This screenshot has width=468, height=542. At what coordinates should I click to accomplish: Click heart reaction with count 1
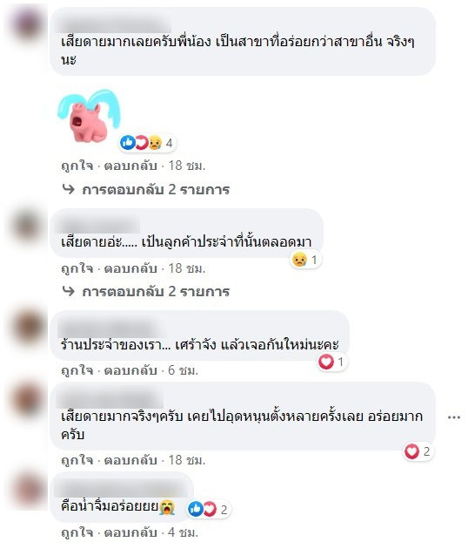331,362
